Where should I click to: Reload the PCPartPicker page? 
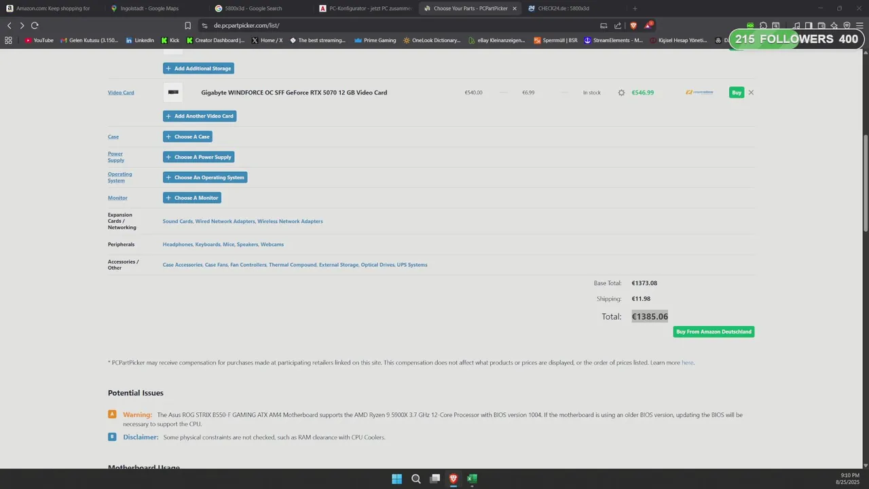click(35, 25)
